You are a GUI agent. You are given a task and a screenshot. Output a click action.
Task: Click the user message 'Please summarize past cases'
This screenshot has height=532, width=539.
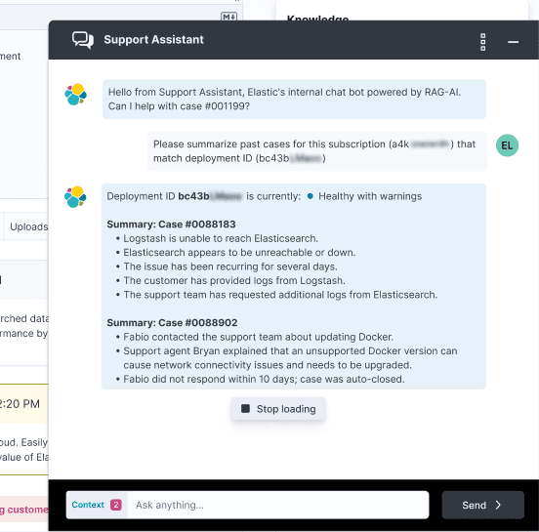(317, 151)
